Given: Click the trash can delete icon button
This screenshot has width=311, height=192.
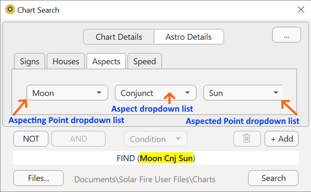Looking at the screenshot, I should (x=247, y=139).
